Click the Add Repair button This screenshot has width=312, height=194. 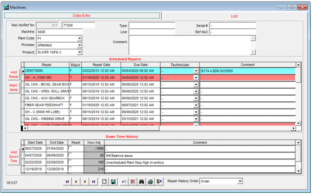14,74
